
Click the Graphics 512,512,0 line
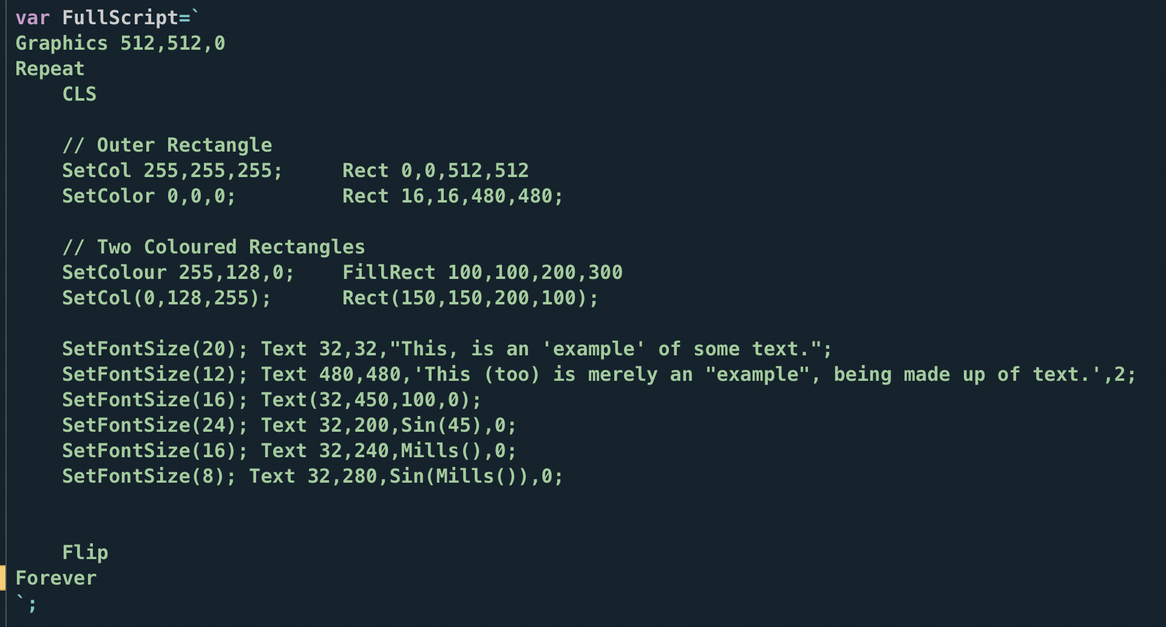tap(120, 43)
